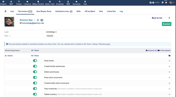Open the print icon in top bar
This screenshot has width=176, height=97.
click(x=150, y=3)
